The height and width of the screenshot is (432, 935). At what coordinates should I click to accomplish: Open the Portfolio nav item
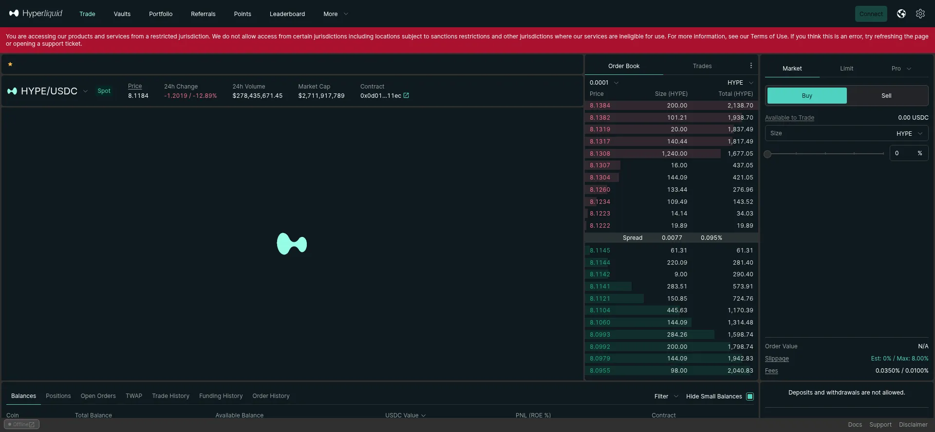(x=161, y=14)
